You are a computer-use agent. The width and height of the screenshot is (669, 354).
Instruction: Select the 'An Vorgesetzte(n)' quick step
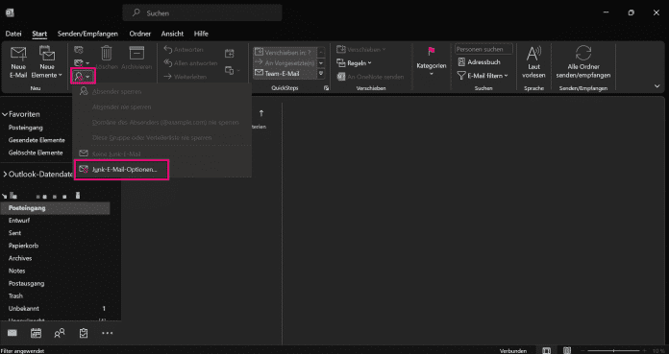coord(285,62)
